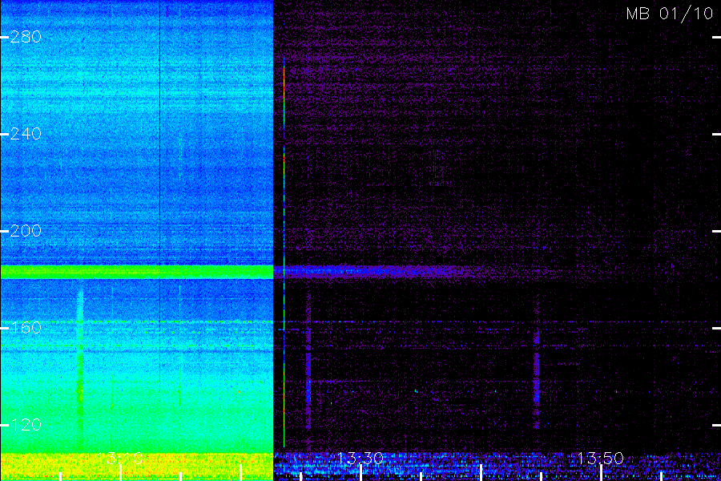Click the 13:10 time label
This screenshot has height=481, width=721.
coord(120,458)
